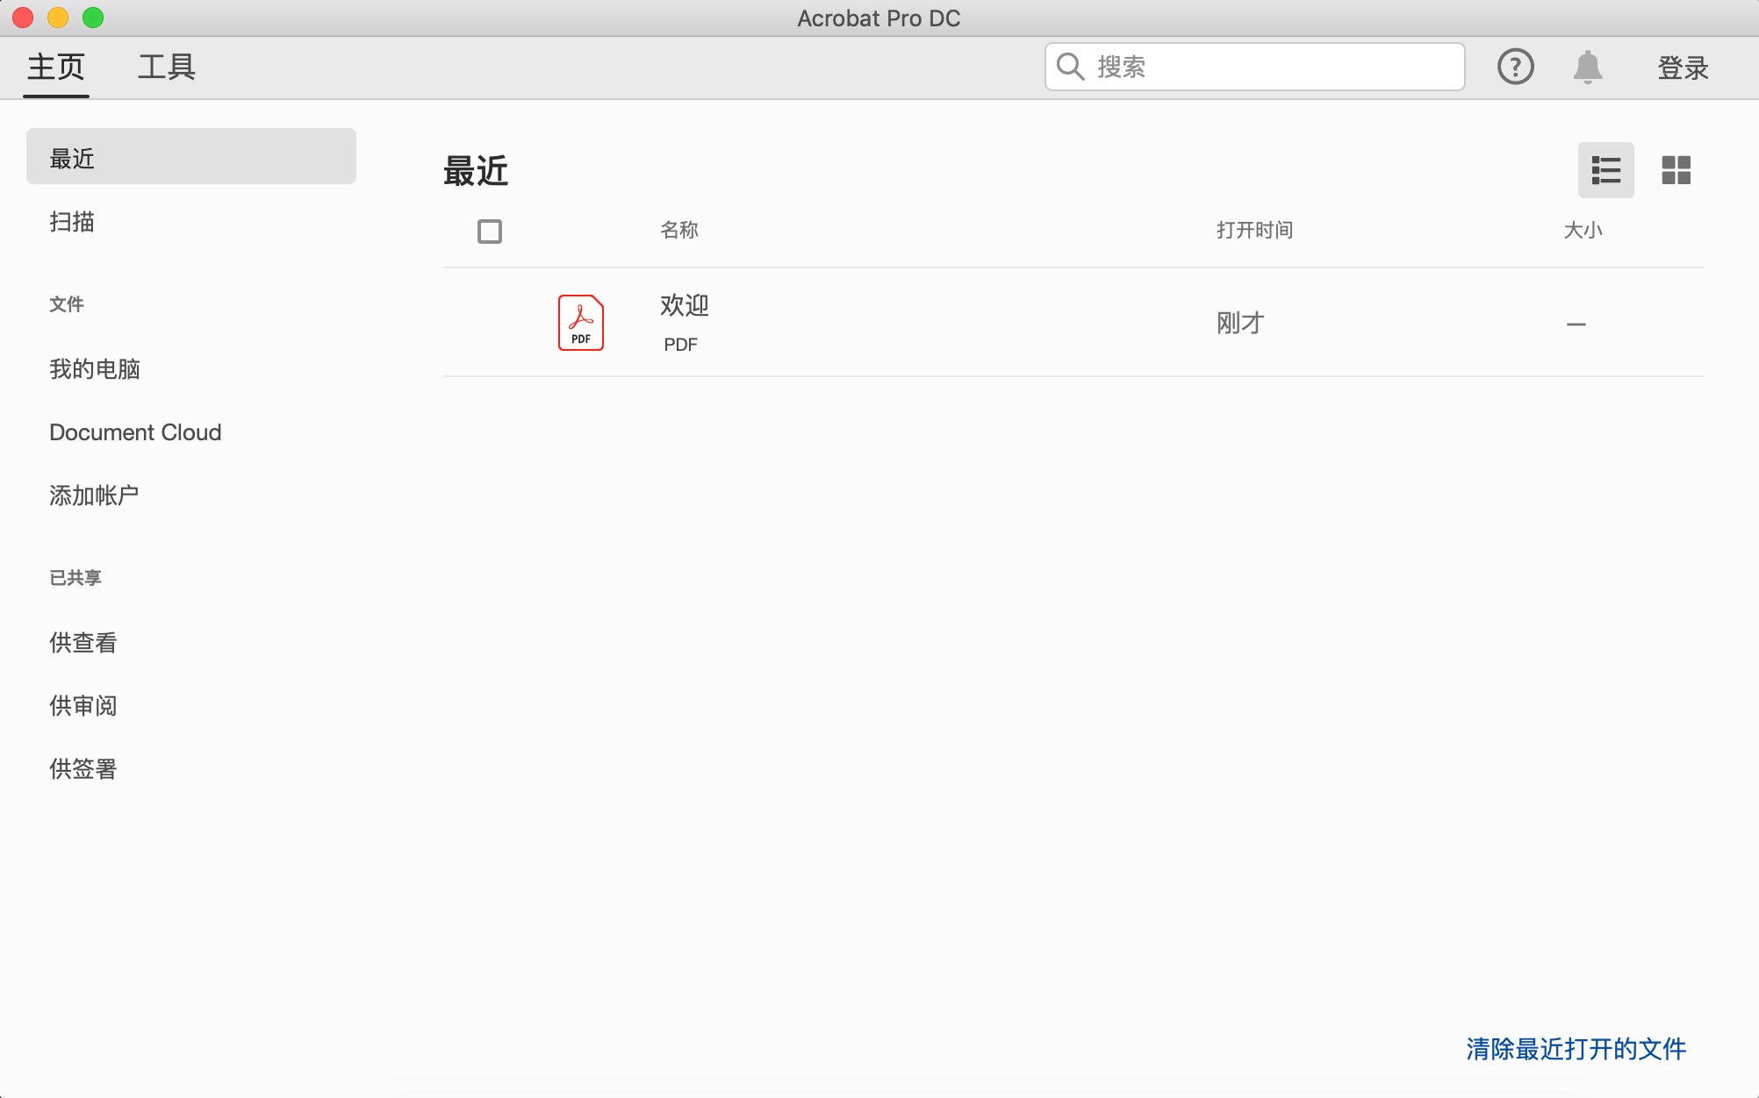This screenshot has width=1759, height=1098.
Task: Switch to grid thumbnail view icon
Action: (x=1676, y=170)
